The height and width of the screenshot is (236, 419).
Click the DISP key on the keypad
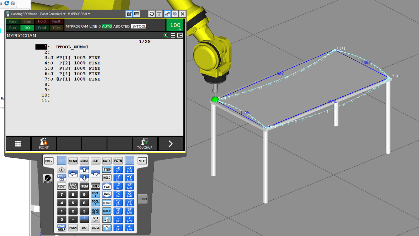(62, 178)
